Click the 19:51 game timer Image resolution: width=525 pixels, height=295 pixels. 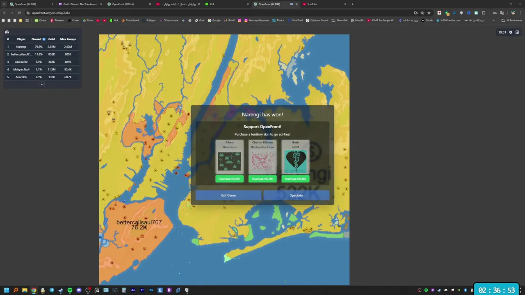point(502,32)
